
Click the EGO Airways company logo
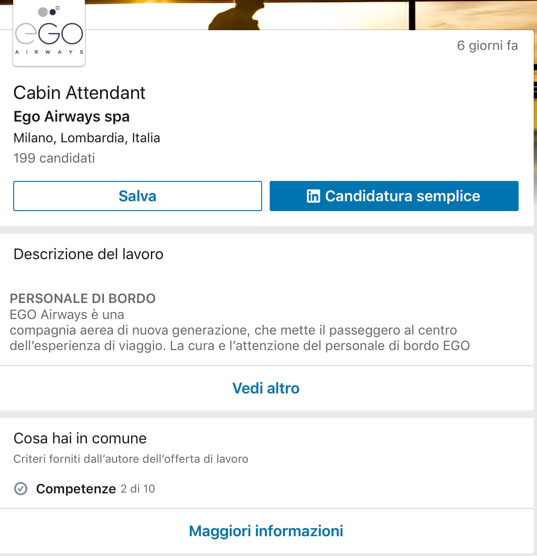pos(49,33)
